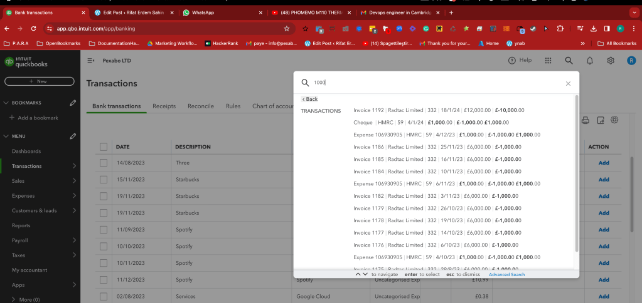Viewport: 642px width, 303px height.
Task: Switch to Reconcile tab
Action: 201,106
